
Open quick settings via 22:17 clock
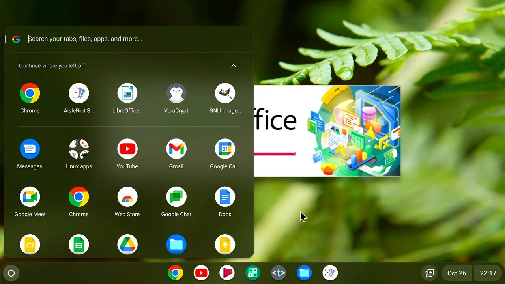pos(488,273)
